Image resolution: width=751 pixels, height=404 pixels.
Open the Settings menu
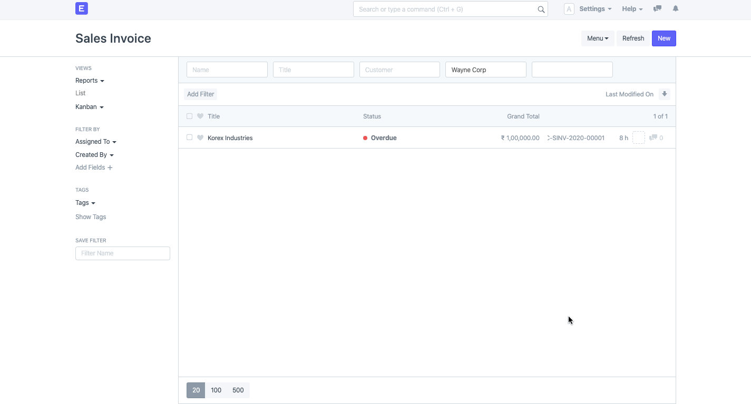(594, 8)
